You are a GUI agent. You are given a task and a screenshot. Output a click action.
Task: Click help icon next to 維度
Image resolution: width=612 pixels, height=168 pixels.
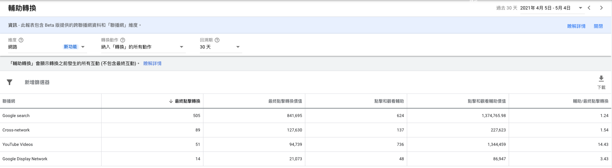pos(21,40)
